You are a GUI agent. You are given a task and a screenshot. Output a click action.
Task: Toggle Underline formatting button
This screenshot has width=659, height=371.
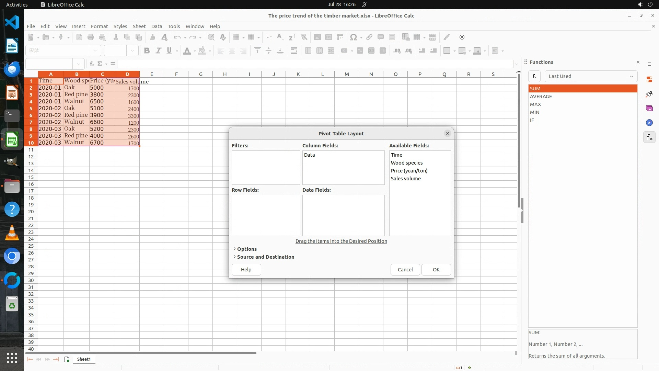(169, 51)
